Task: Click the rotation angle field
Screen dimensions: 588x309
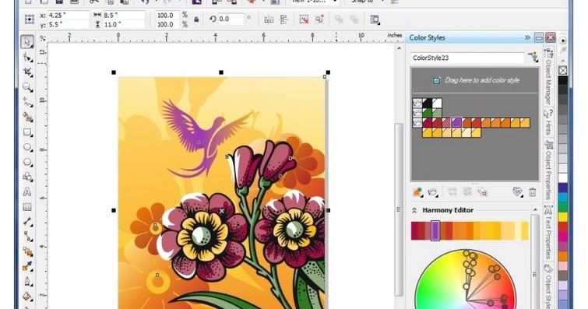Action: (231, 19)
